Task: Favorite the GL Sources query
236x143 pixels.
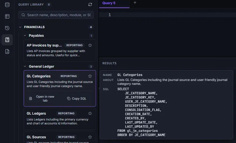Action: pos(90,137)
